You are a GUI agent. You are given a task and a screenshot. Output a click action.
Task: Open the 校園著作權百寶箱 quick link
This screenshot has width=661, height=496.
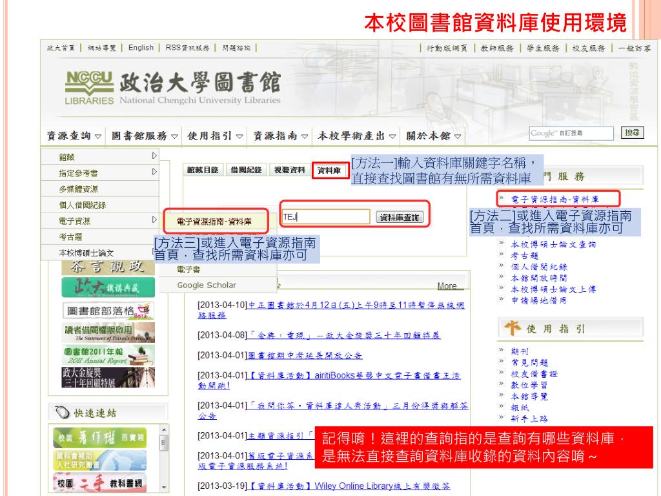pos(100,438)
